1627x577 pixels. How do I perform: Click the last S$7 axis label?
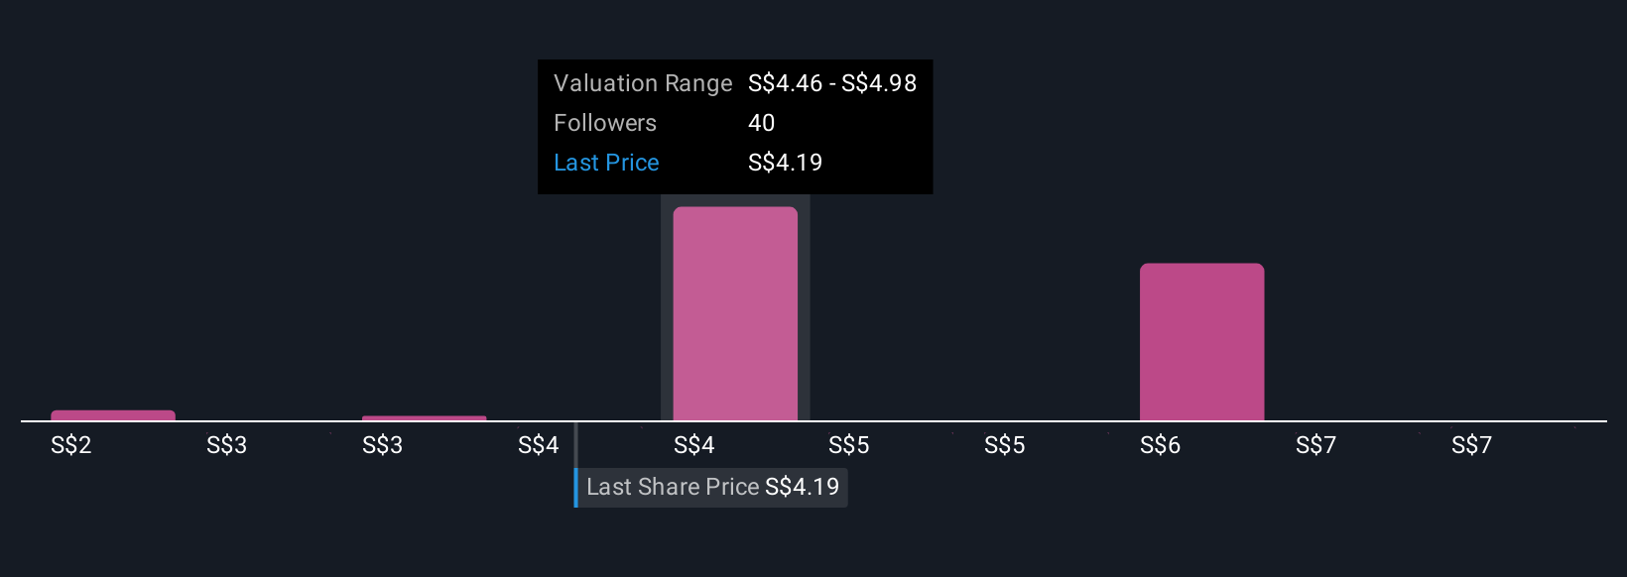coord(1472,445)
